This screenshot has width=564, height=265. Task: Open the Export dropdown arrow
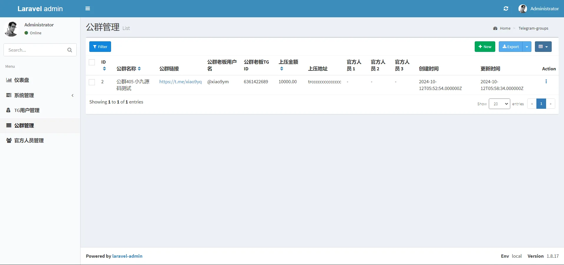[x=527, y=47]
